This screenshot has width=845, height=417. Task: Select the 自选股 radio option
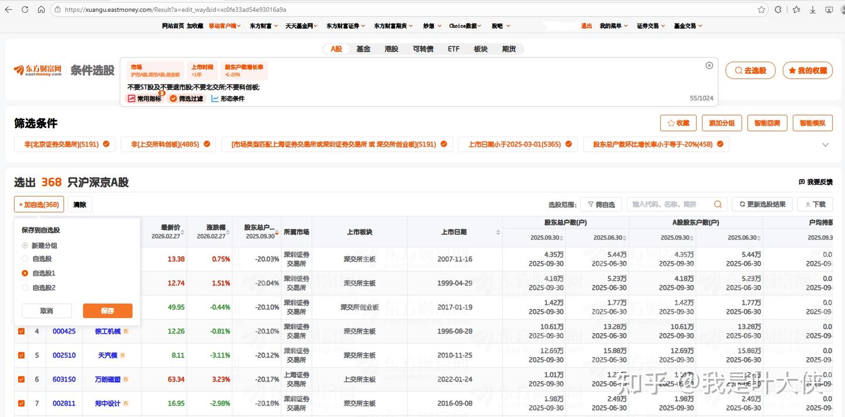click(25, 259)
